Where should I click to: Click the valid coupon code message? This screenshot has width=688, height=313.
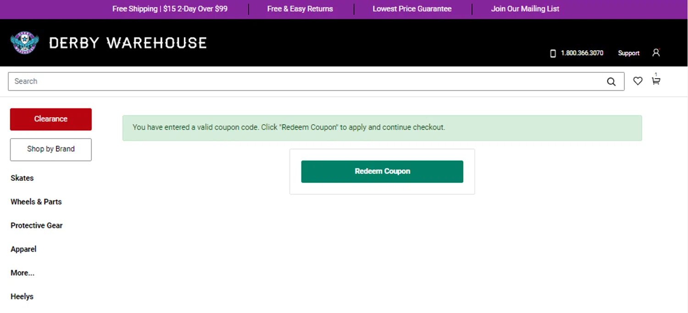[x=289, y=127]
